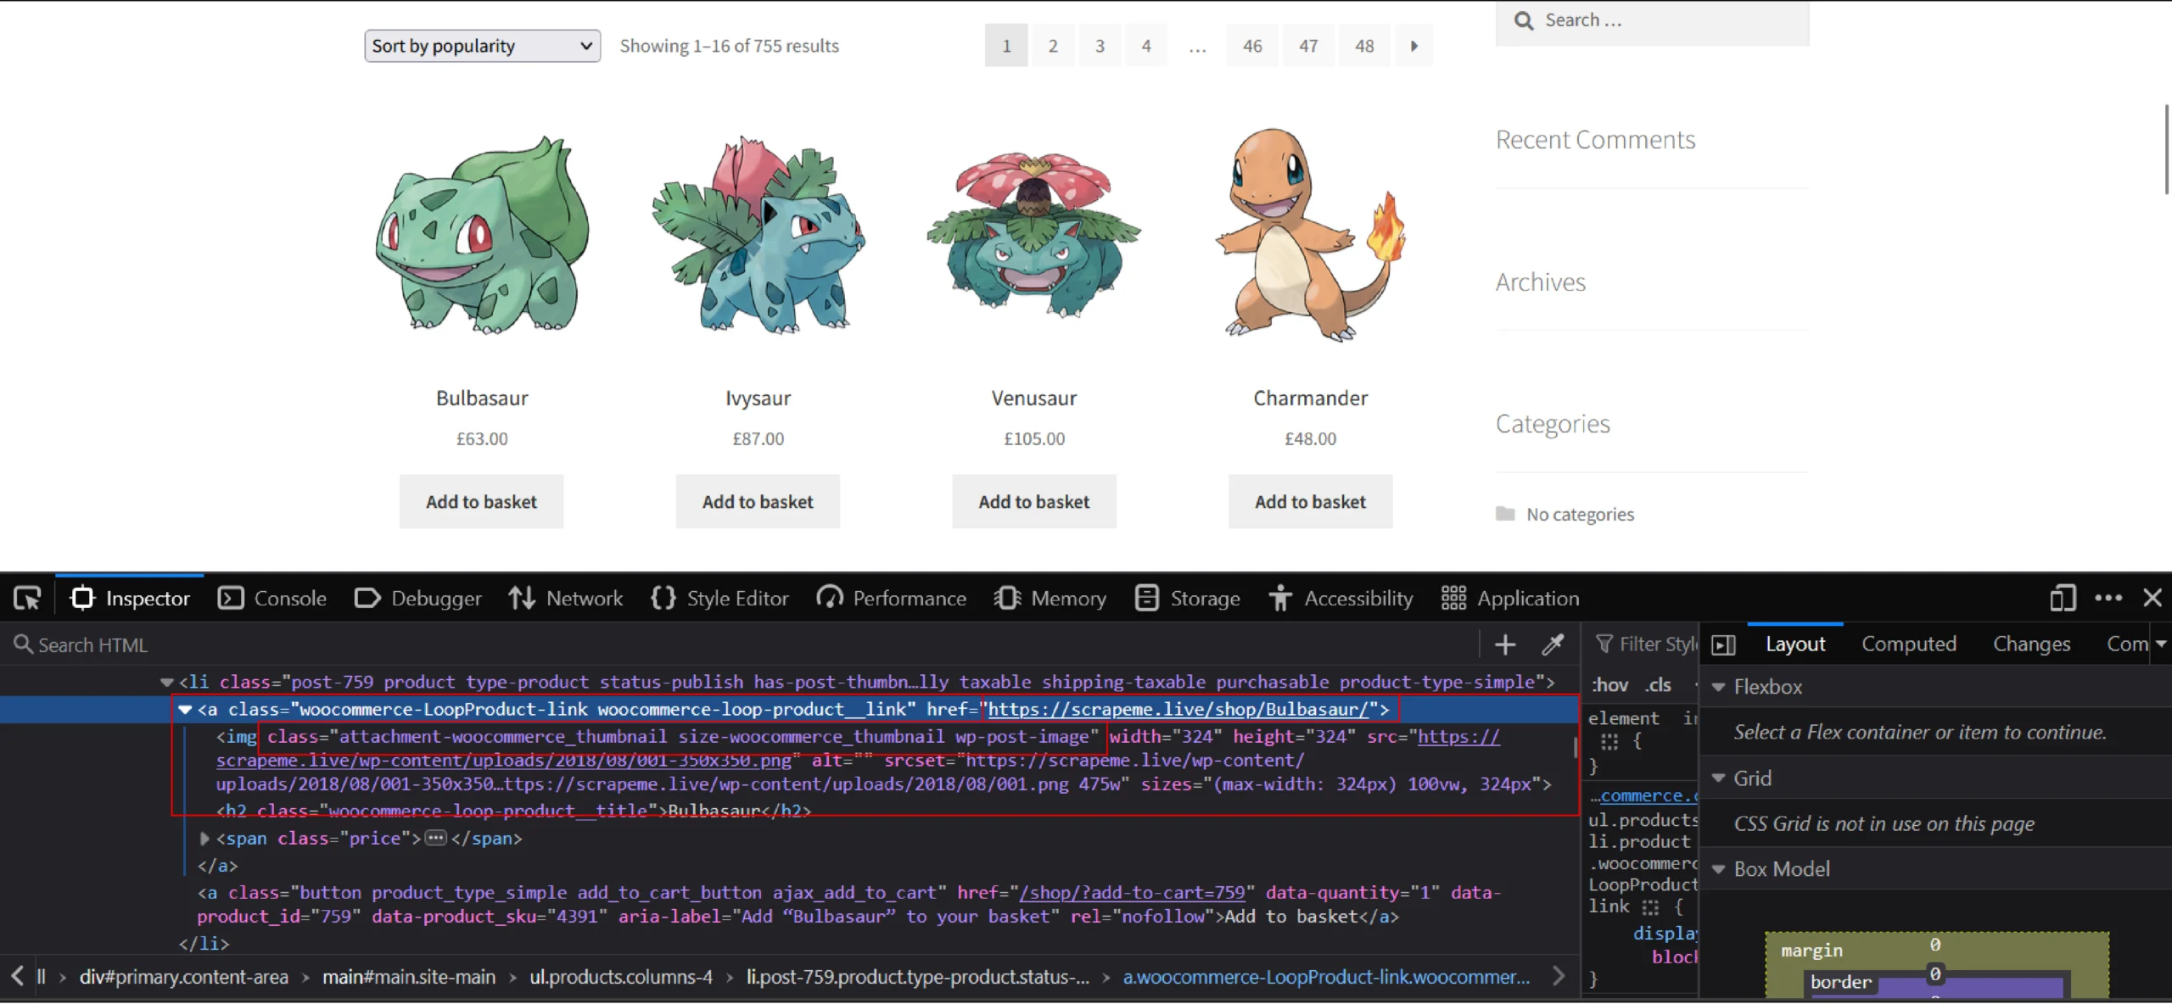Select ul.products.columns-4 in breadcrumbs
The width and height of the screenshot is (2172, 1004).
coord(621,977)
